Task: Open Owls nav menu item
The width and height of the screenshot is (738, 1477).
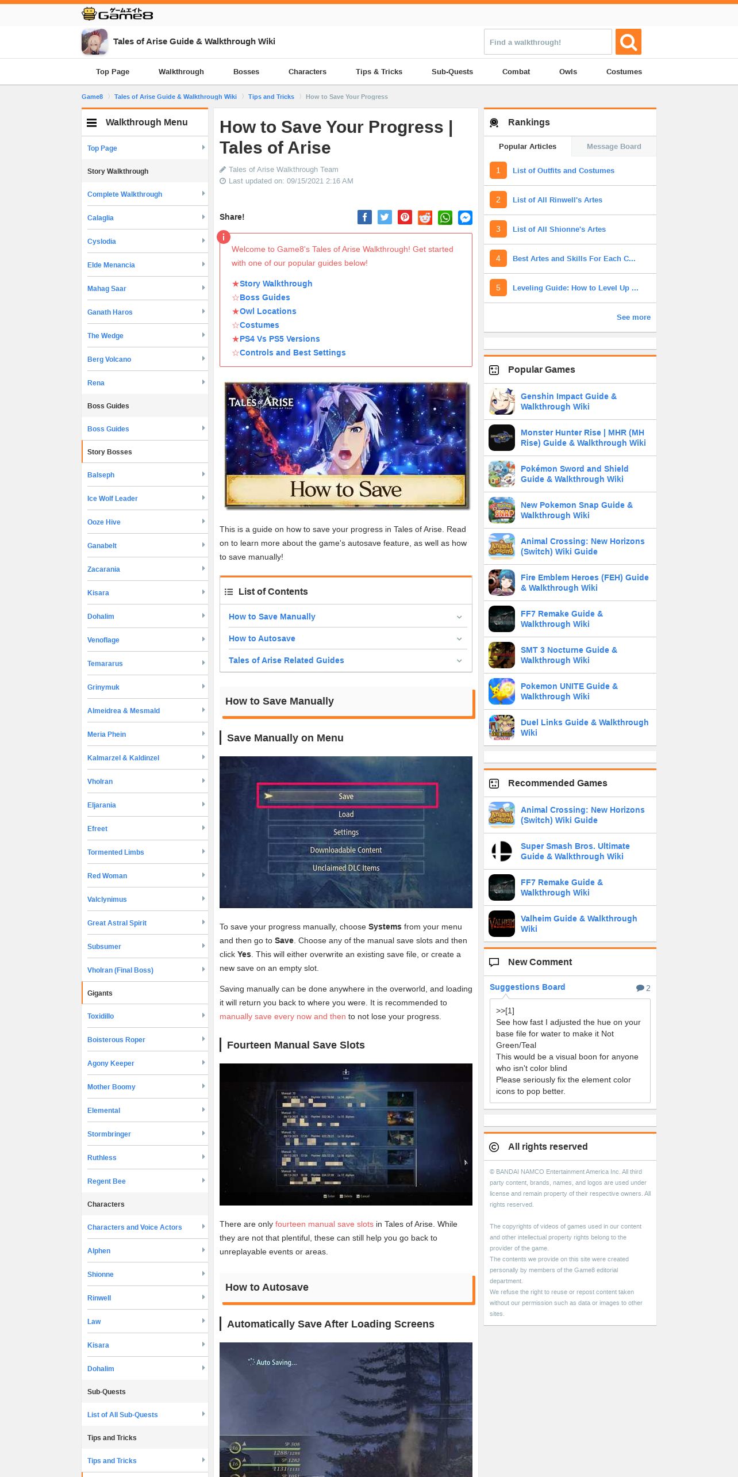Action: (x=568, y=72)
